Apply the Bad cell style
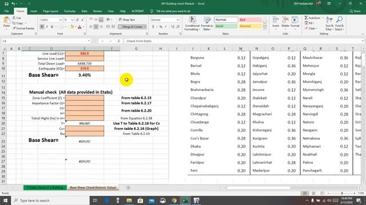 [x=250, y=20]
